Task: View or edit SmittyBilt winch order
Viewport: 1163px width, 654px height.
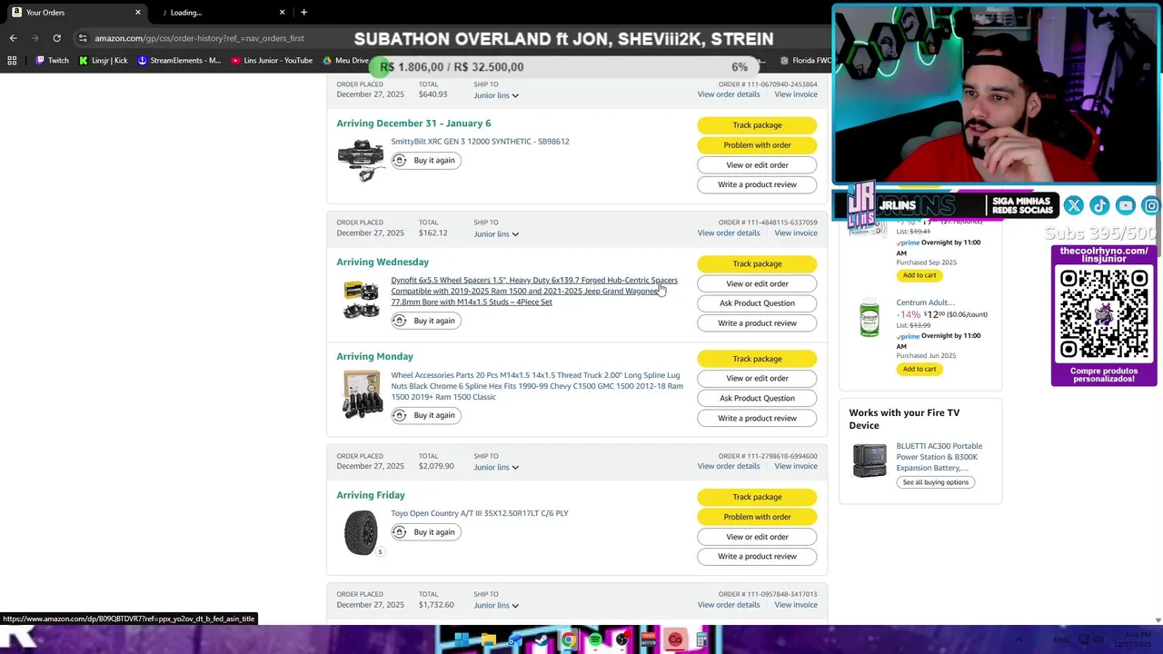Action: [x=757, y=165]
